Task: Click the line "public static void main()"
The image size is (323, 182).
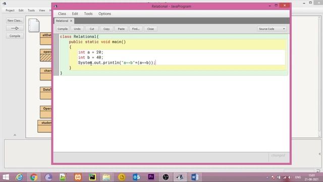Action: click(97, 42)
